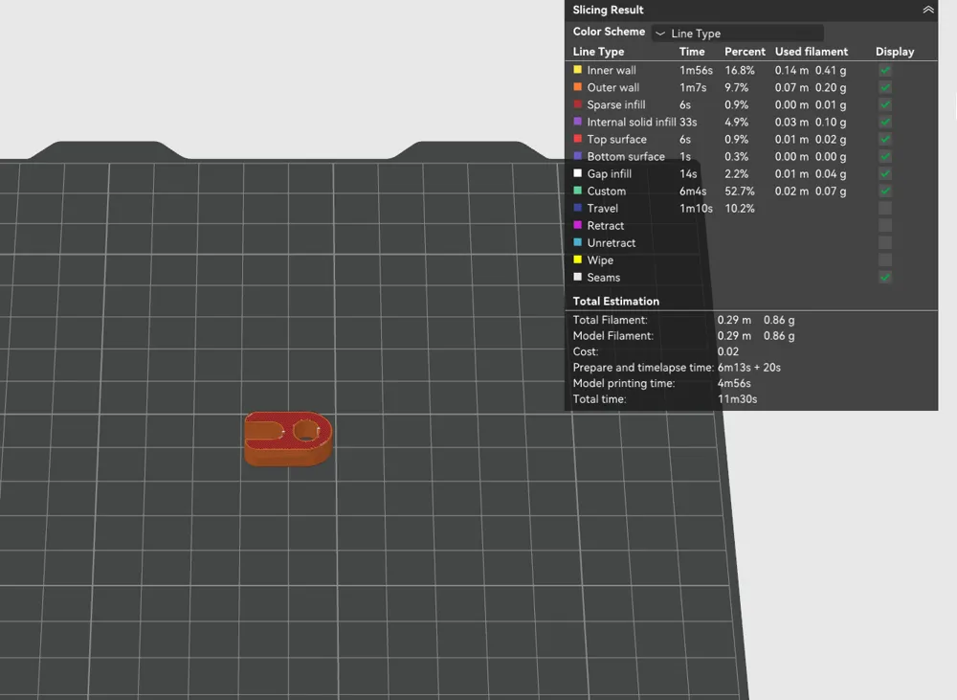
Task: Click the Custom time value '6m4s'
Action: (x=693, y=192)
